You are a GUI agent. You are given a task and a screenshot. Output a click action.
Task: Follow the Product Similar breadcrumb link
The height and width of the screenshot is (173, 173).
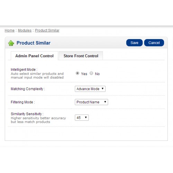47,30
